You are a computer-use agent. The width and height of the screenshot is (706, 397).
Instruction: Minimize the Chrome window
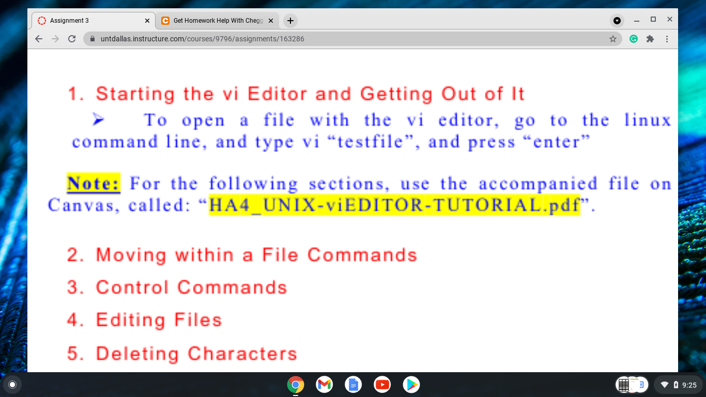637,20
